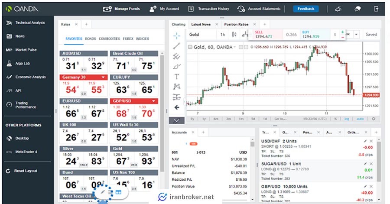Open the GBP/USD tile dropdown arrow
The height and width of the screenshot is (204, 390).
click(154, 101)
